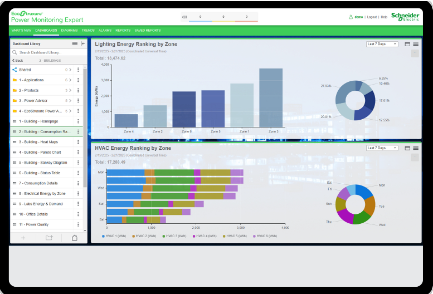
Task: Click the Mon slice of HVAC donut
Action: [x=364, y=192]
